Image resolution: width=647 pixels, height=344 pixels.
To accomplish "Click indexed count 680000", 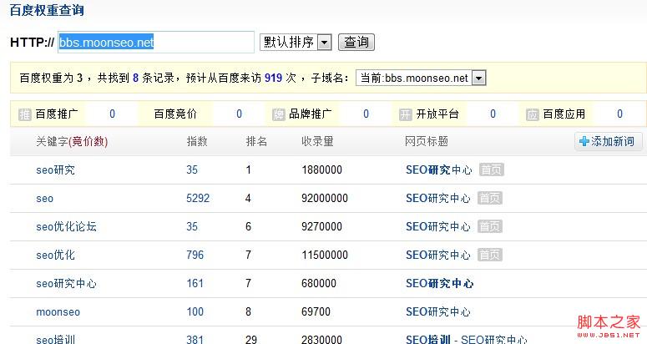I will coord(319,283).
